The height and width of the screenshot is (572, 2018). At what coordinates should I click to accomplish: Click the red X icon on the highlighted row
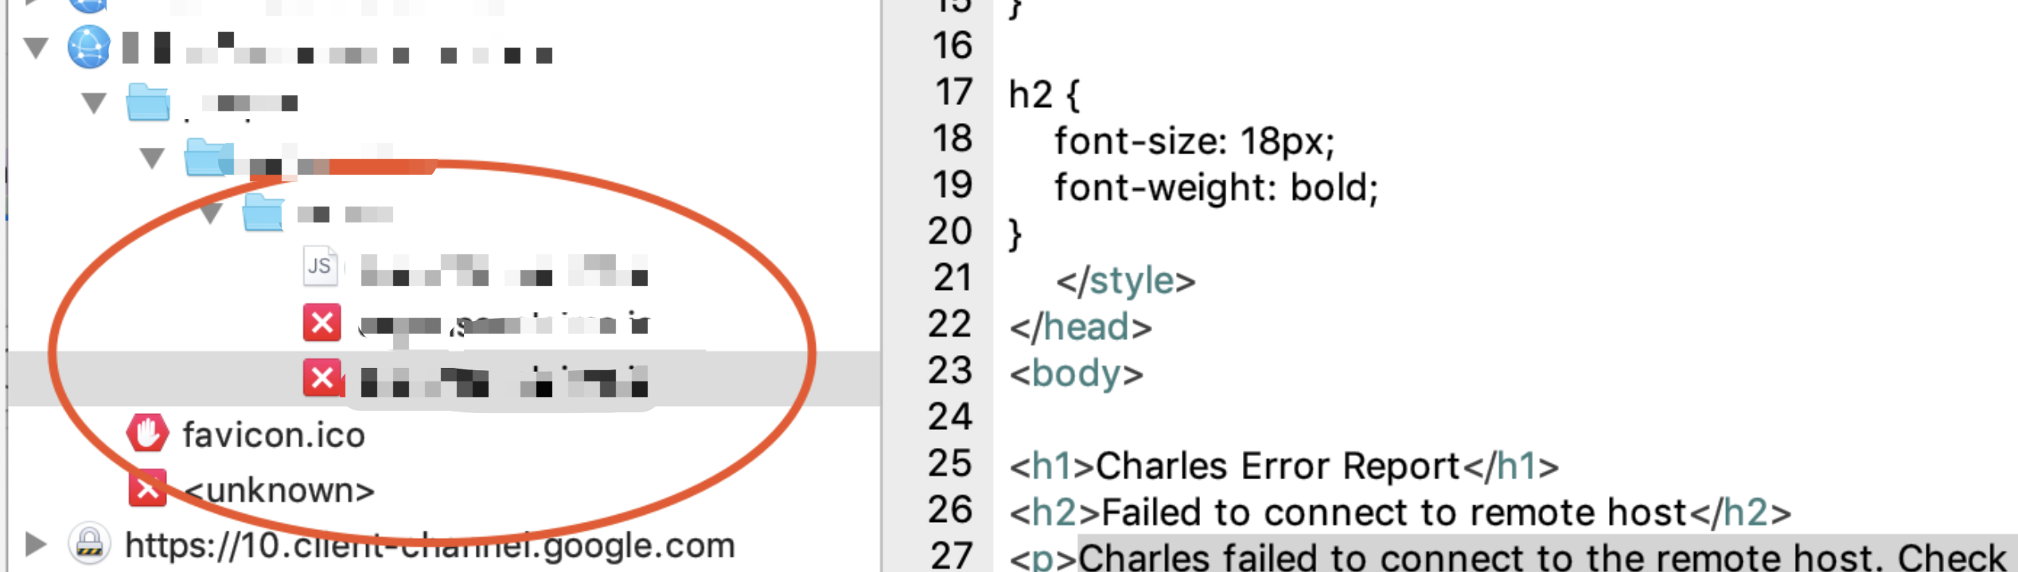point(322,378)
